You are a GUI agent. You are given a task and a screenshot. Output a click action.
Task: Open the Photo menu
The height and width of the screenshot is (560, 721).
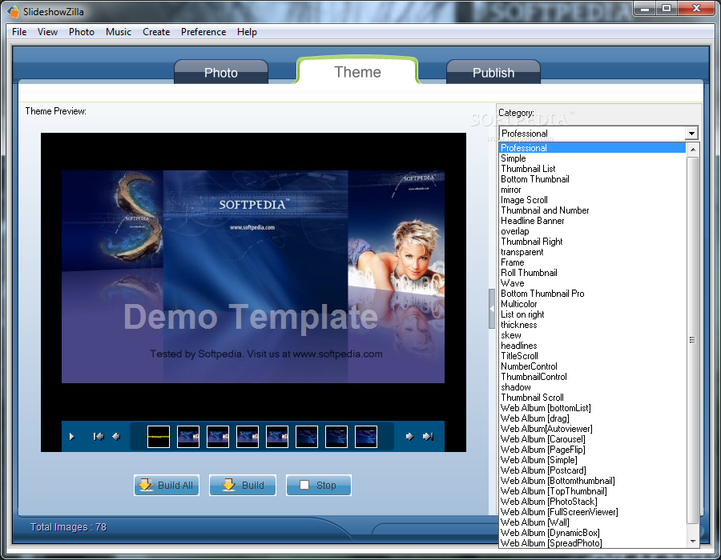click(x=82, y=32)
